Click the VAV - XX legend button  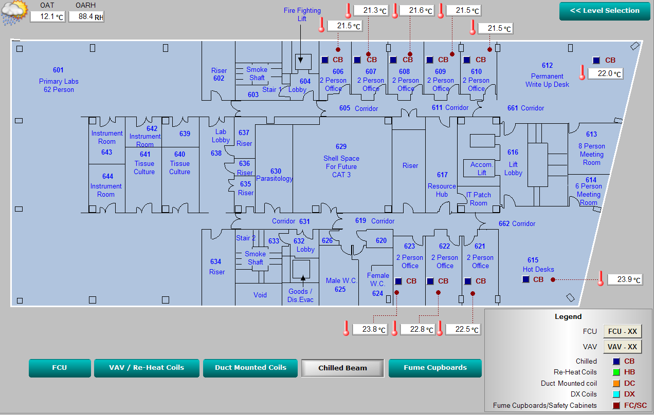(623, 347)
